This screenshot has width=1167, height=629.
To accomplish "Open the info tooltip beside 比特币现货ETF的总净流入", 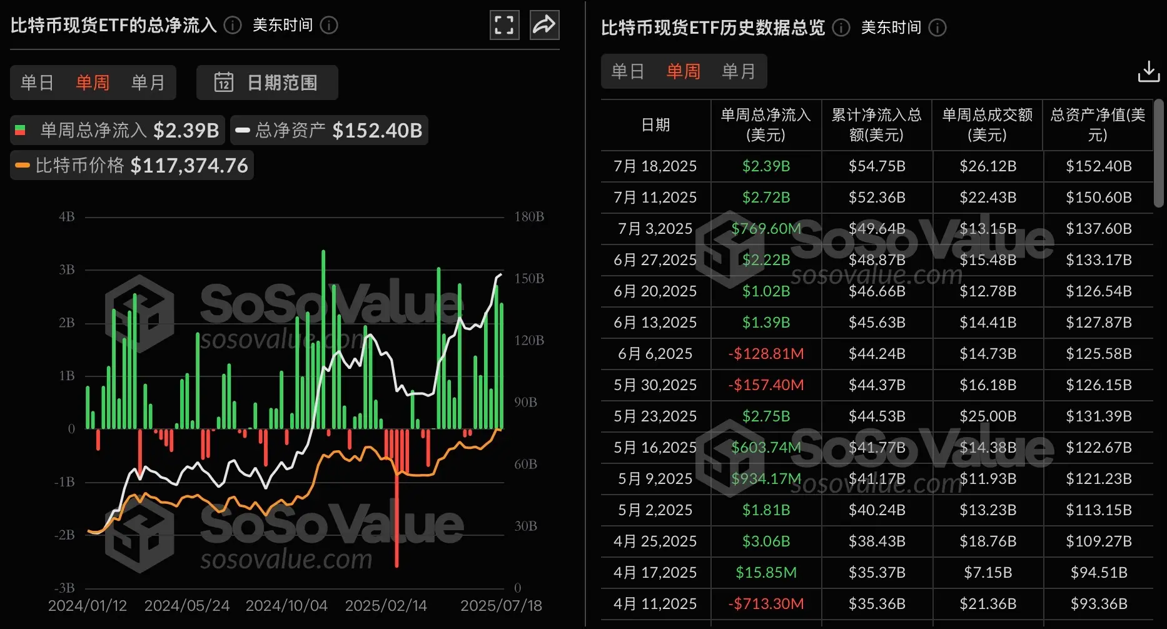I will click(x=232, y=26).
